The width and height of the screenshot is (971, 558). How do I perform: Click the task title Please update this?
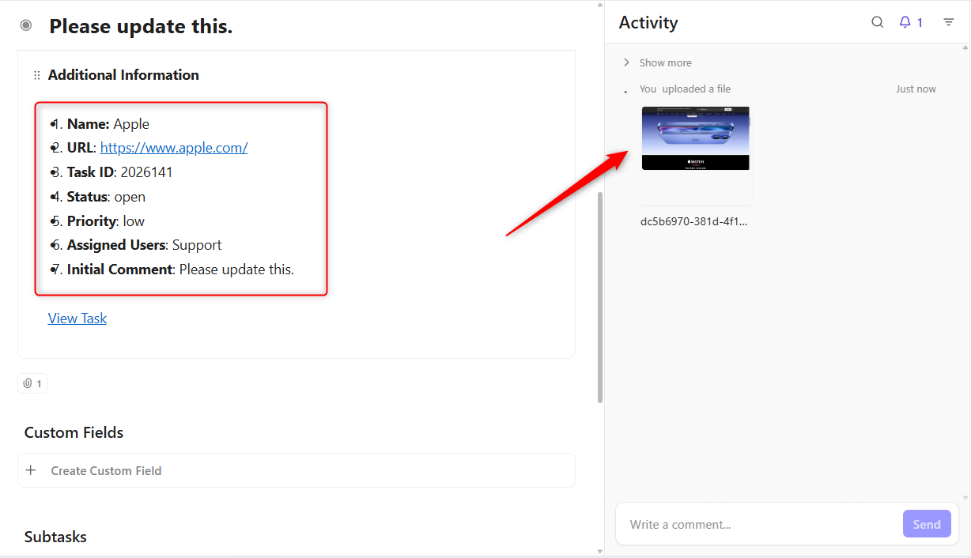point(141,27)
